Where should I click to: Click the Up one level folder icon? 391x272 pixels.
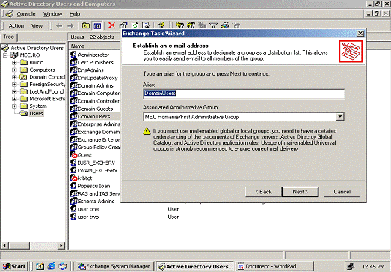pyautogui.click(x=86, y=25)
